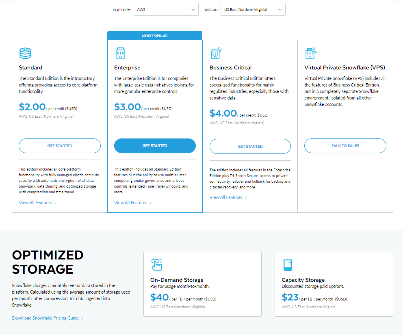
Task: Click the MOST POPULAR banner
Action: (155, 36)
